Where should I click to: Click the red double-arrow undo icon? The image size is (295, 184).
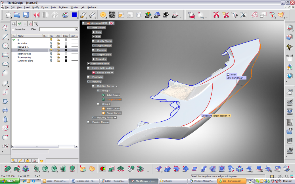(36, 15)
